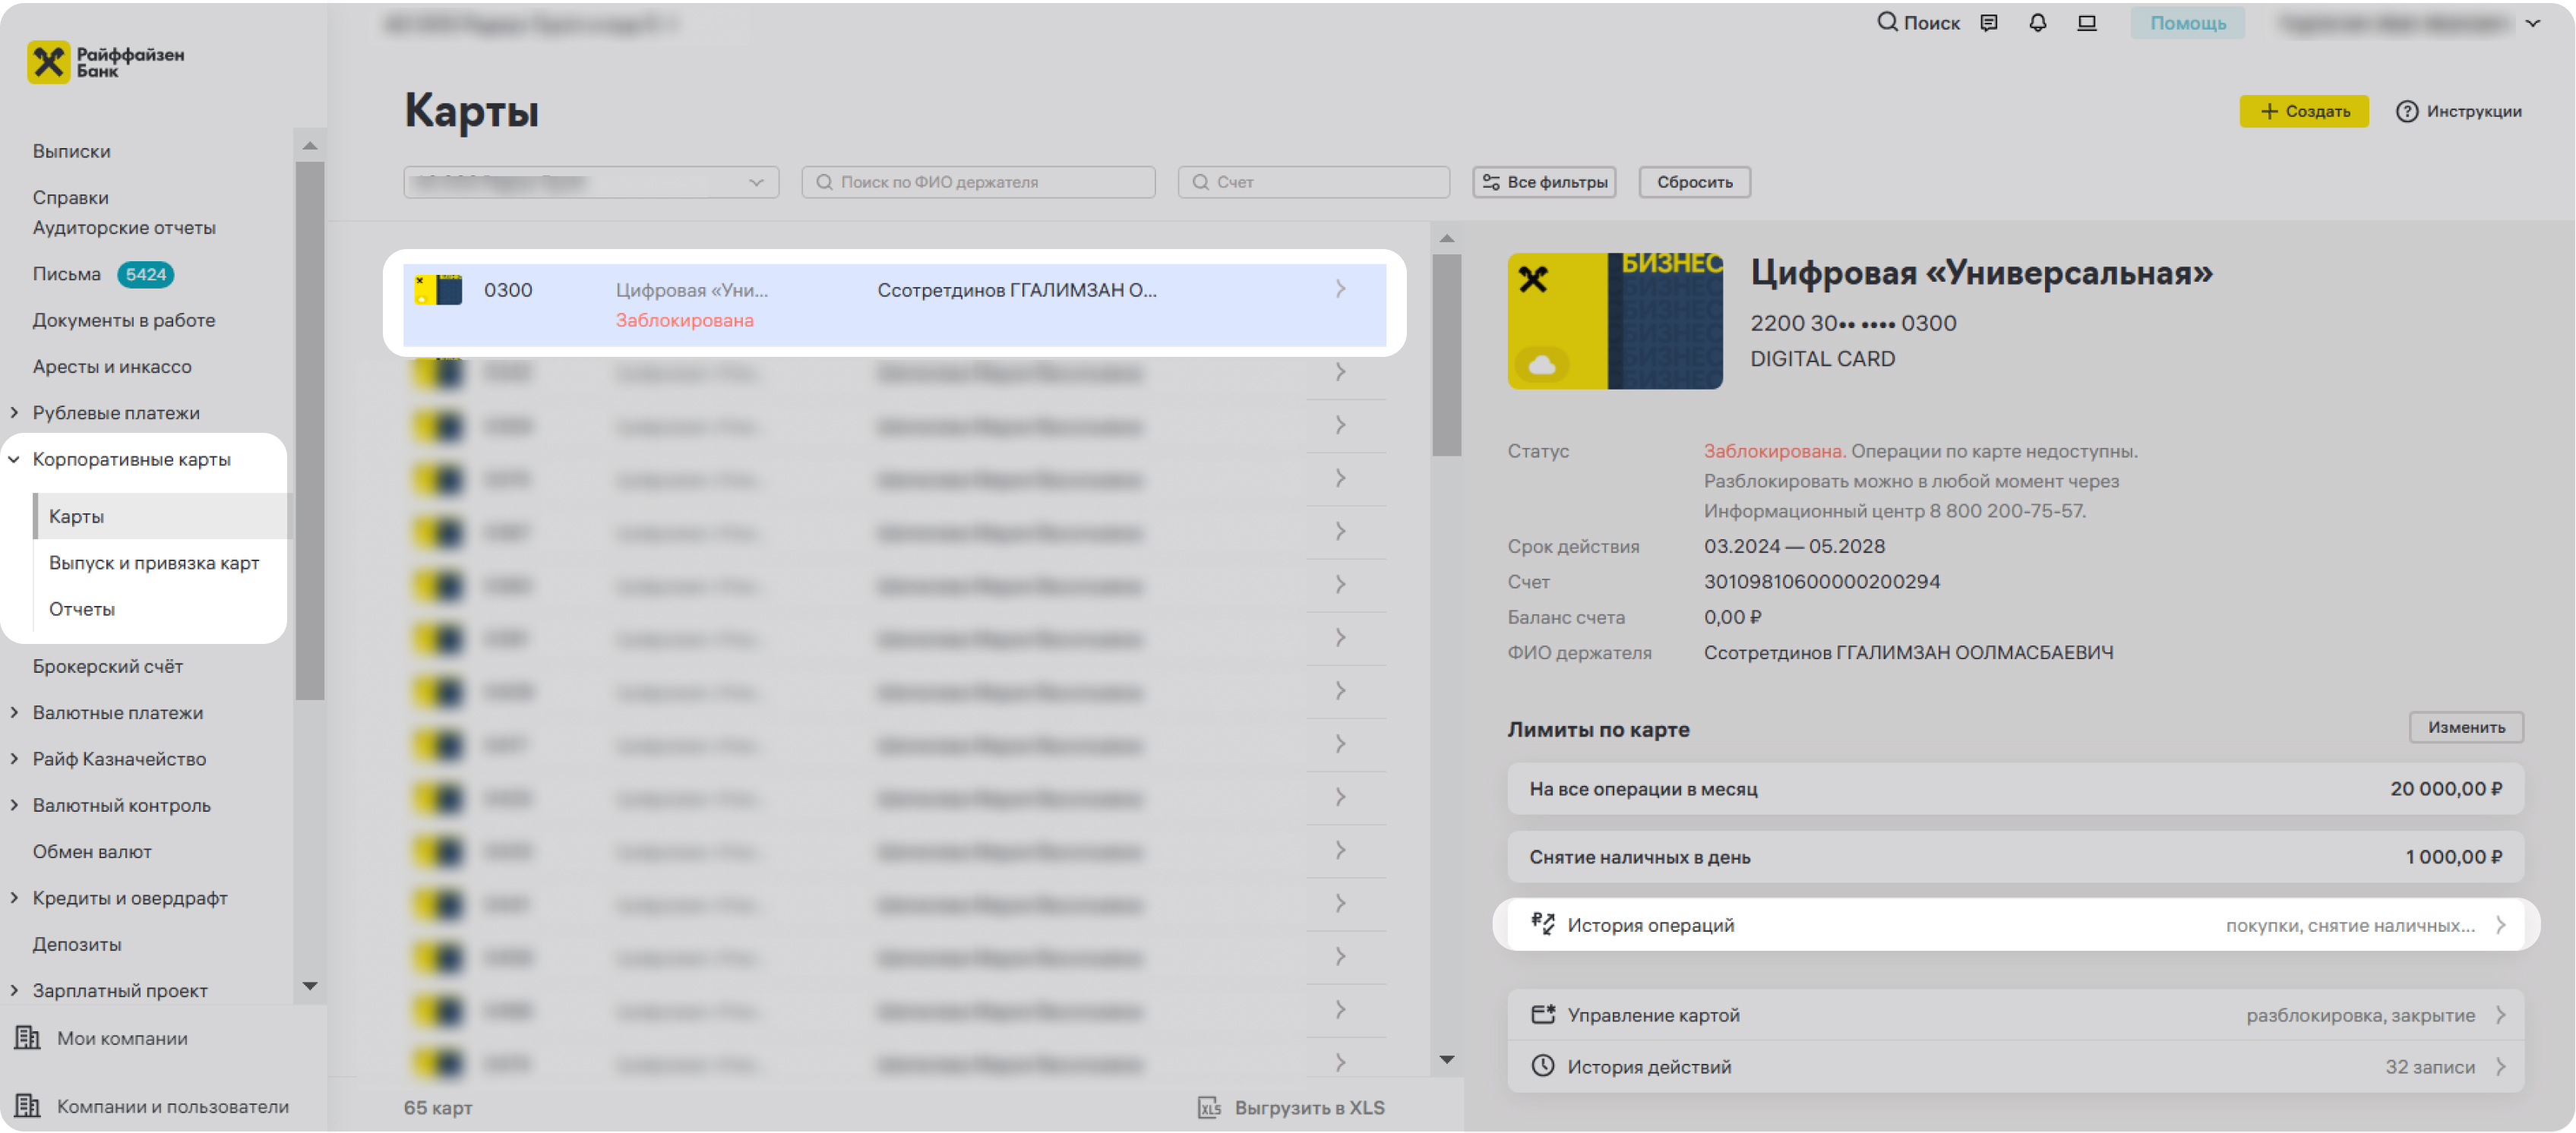Click the Поиск по ФИО держателя field
This screenshot has height=1133, width=2576.
[978, 182]
